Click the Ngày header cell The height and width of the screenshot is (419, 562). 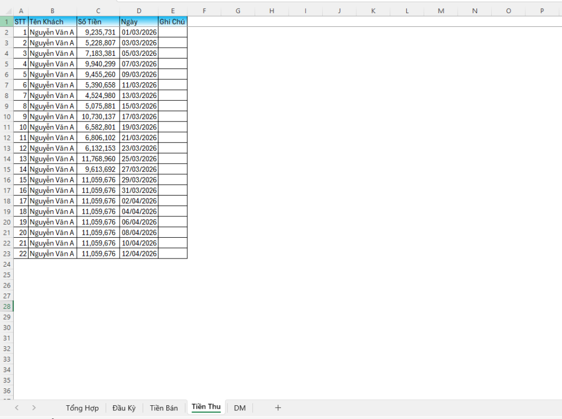coord(139,22)
